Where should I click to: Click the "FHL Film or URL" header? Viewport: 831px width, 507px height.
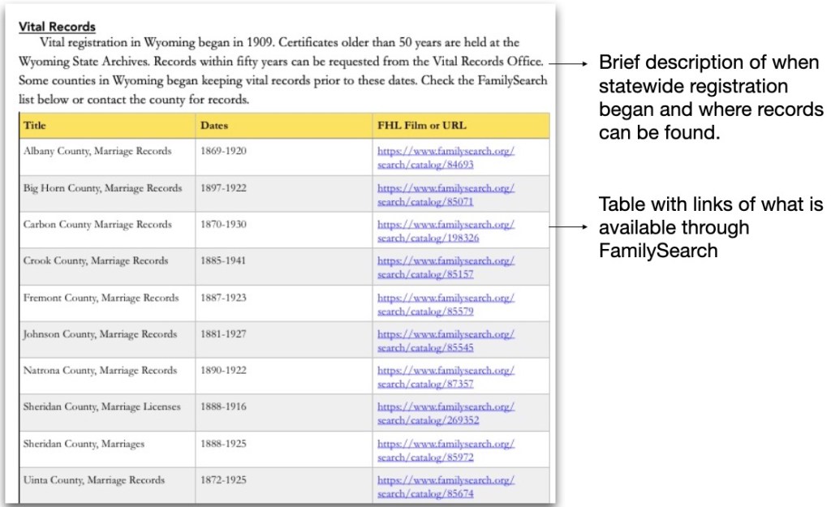(x=421, y=126)
